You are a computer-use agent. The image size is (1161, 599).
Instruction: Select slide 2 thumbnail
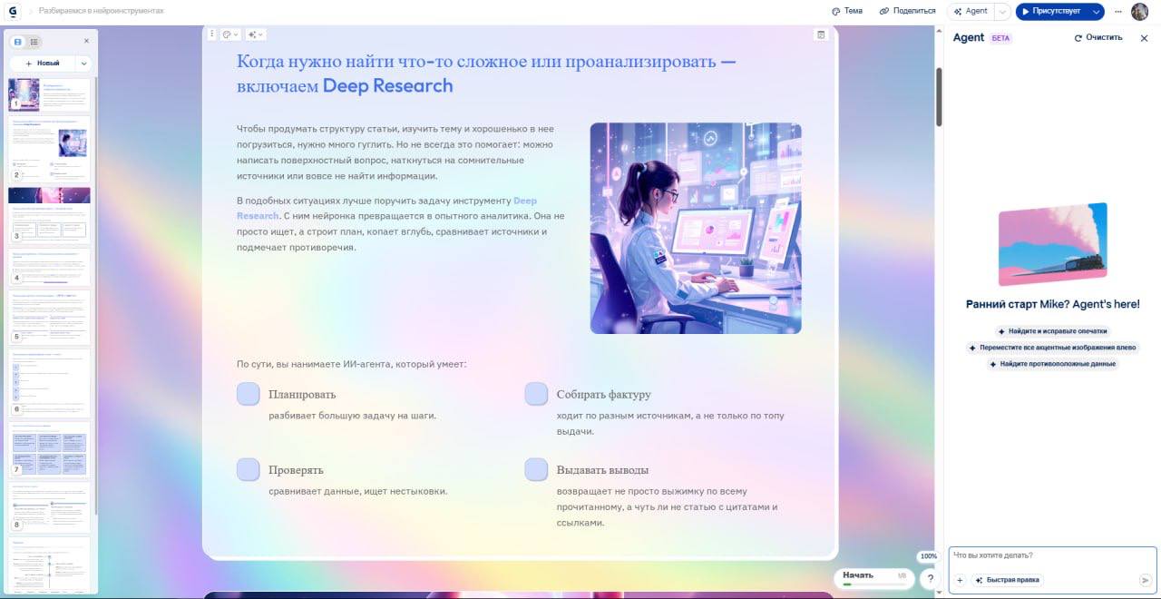50,148
